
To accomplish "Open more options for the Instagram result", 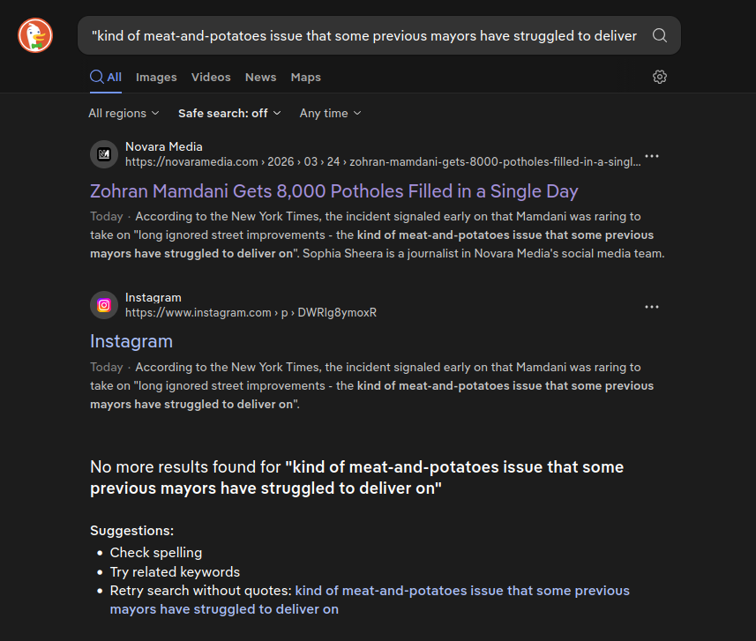I will tap(651, 306).
